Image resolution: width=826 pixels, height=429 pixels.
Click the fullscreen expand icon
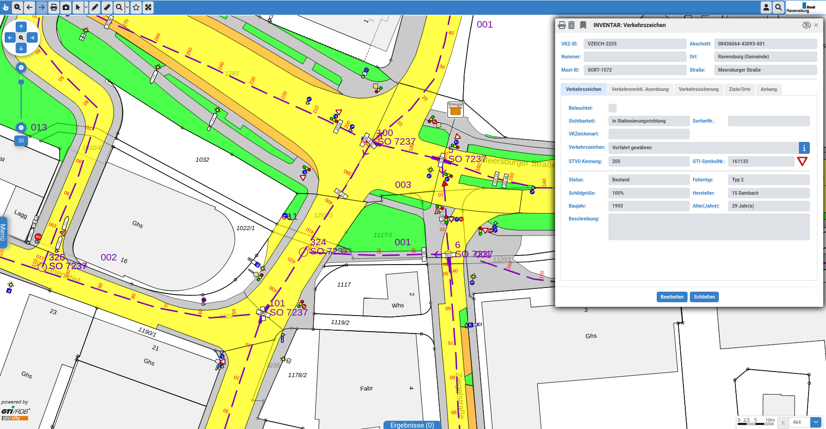pyautogui.click(x=148, y=7)
